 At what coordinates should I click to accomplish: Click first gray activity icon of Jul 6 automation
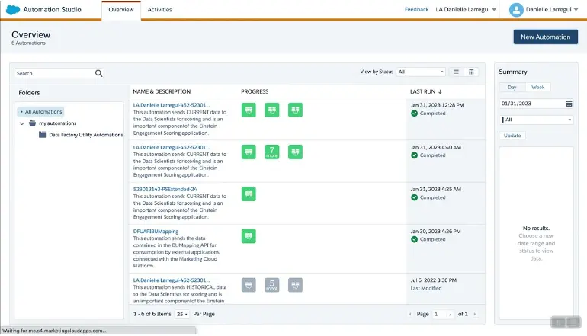[249, 285]
